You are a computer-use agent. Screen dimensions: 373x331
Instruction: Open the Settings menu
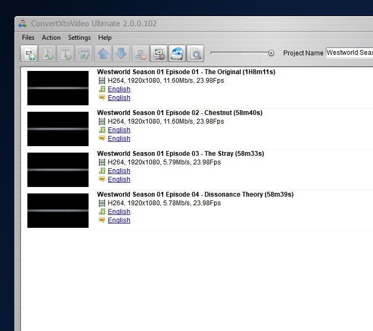click(x=79, y=38)
